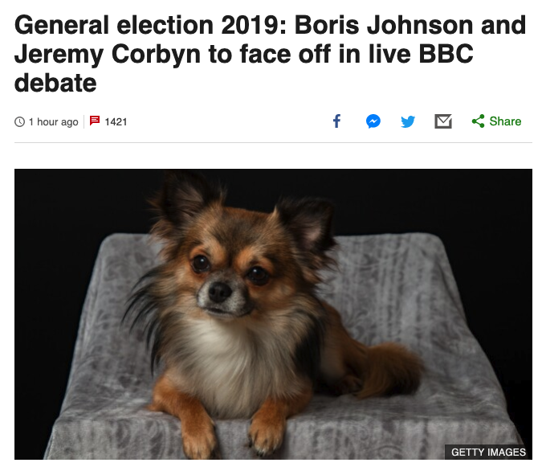Open comments via red speech bubble icon
Image resolution: width=542 pixels, height=471 pixels.
click(95, 121)
